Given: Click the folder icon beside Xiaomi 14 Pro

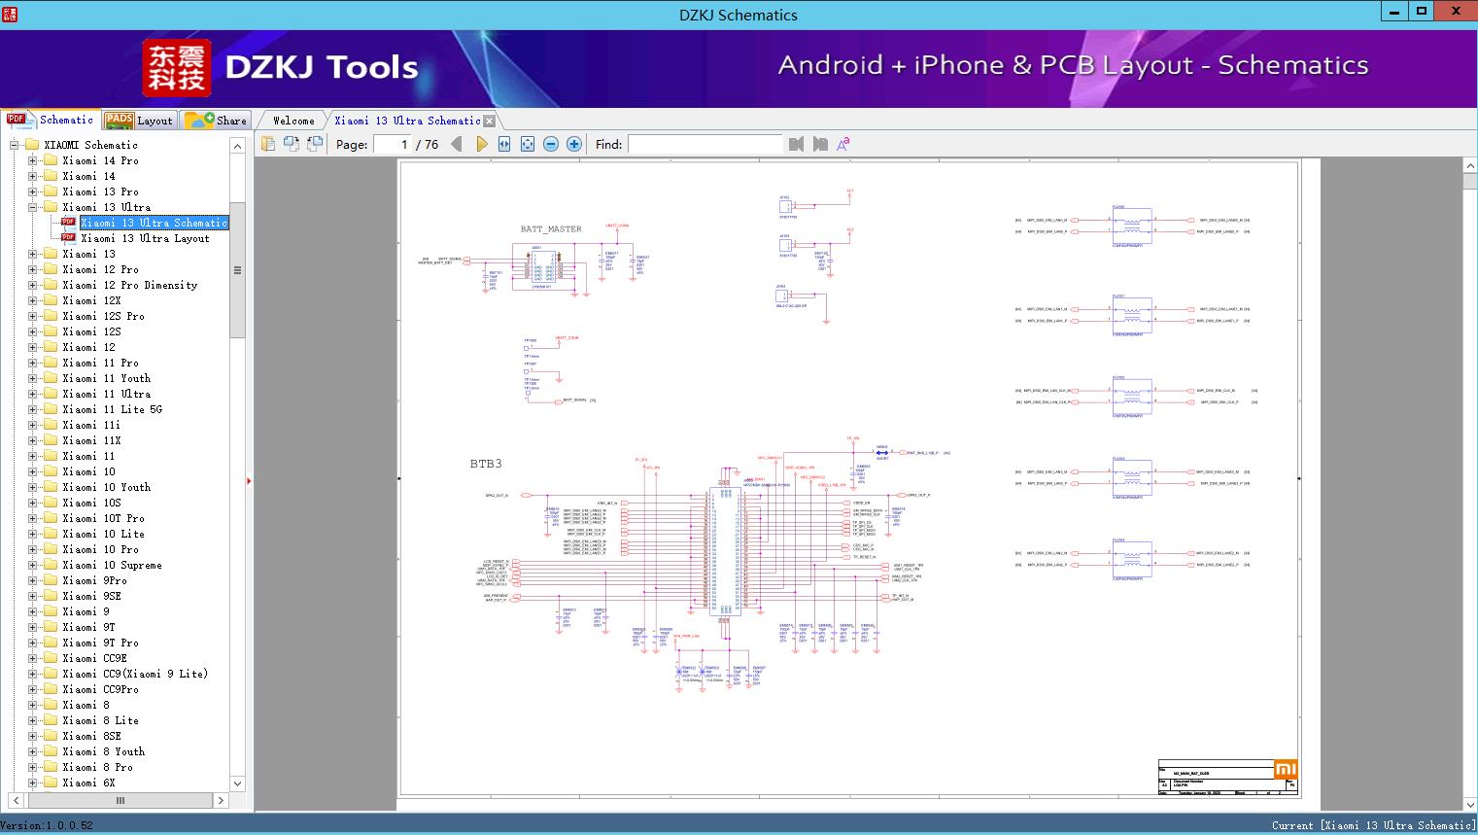Looking at the screenshot, I should (x=51, y=160).
